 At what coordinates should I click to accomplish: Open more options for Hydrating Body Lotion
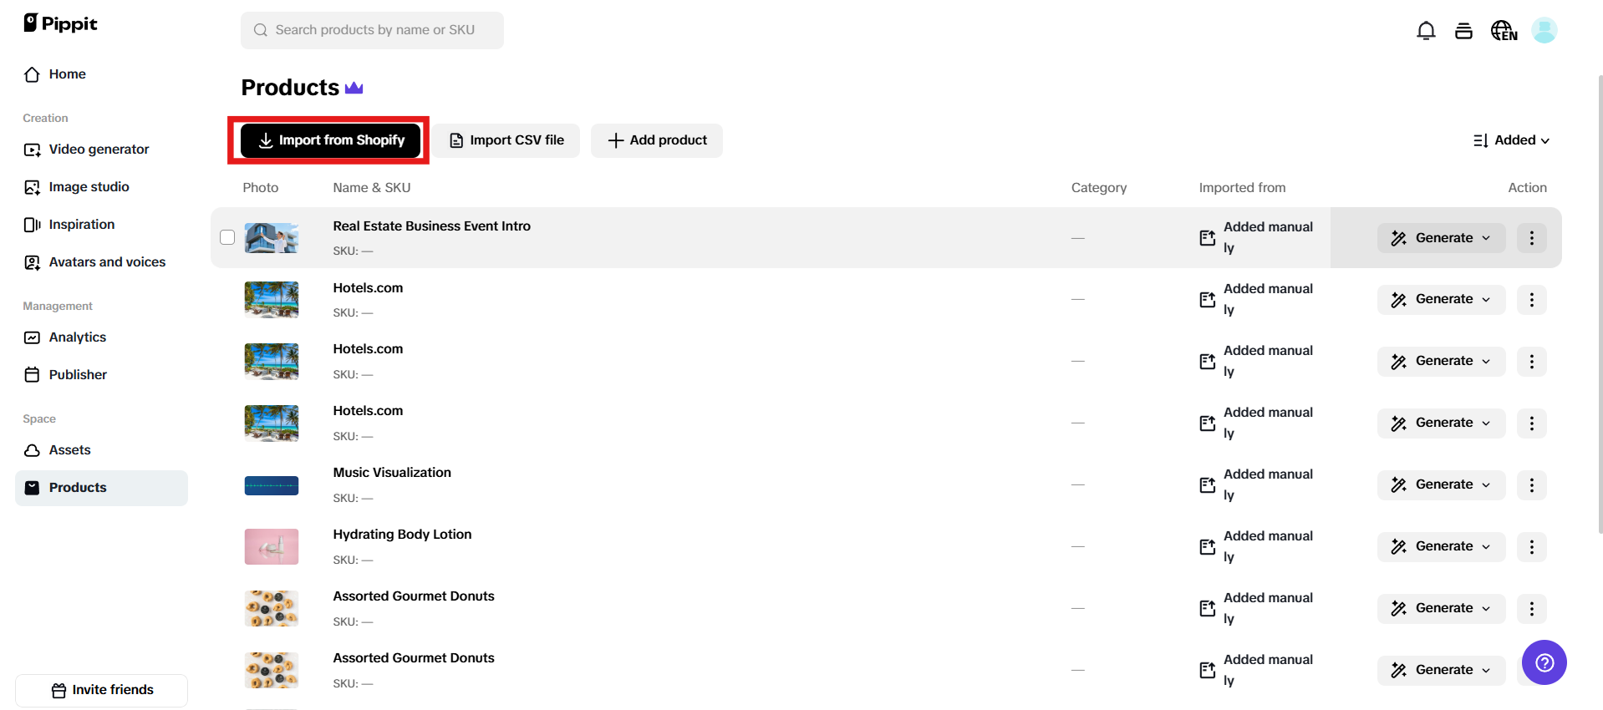(1531, 547)
